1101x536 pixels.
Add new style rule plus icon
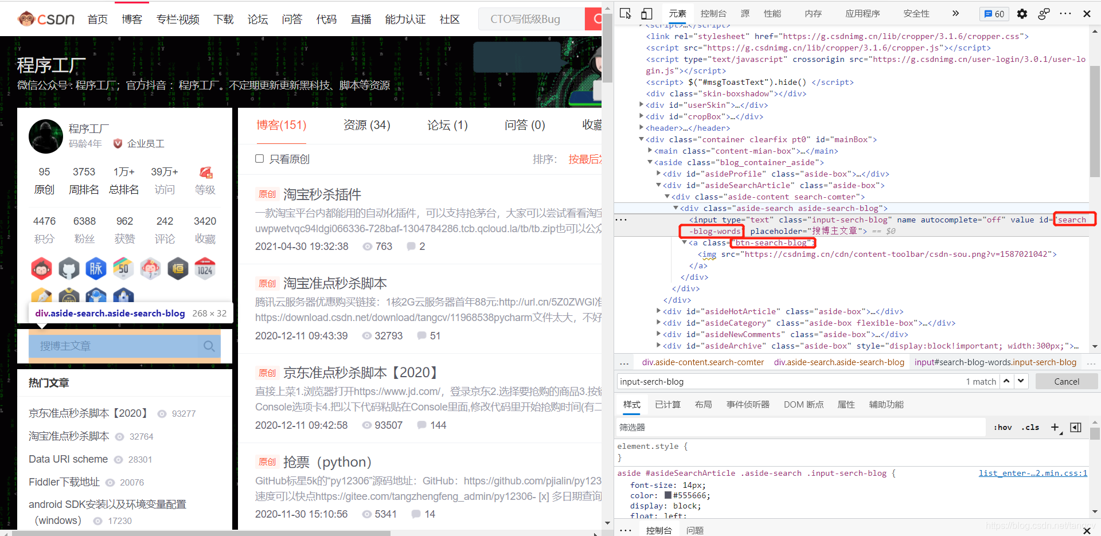[x=1055, y=427]
